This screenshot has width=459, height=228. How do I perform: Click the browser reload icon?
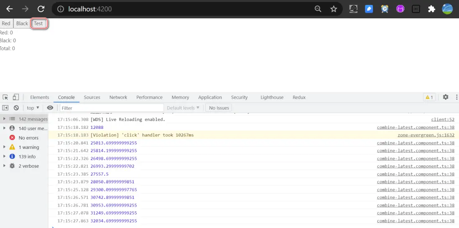point(41,9)
